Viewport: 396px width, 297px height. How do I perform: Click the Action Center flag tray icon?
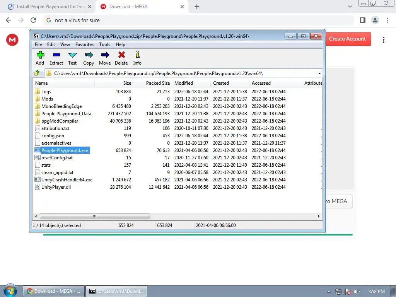click(348, 292)
